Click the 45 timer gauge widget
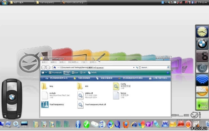This screenshot has width=209, height=131. [202, 68]
